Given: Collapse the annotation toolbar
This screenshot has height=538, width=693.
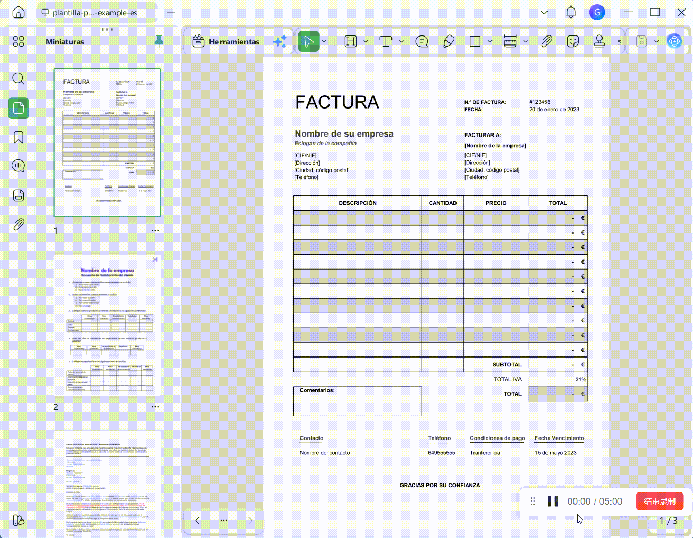Looking at the screenshot, I should 619,41.
